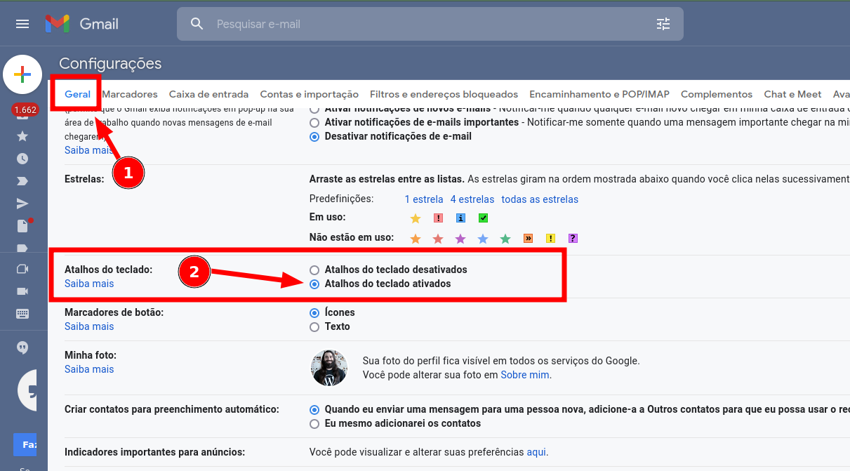Pick the blue star not in use
The width and height of the screenshot is (850, 471).
coord(483,239)
